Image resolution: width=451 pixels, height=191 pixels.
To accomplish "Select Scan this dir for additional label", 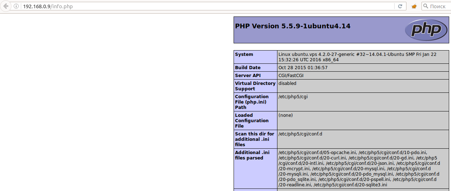I will click(x=254, y=139).
